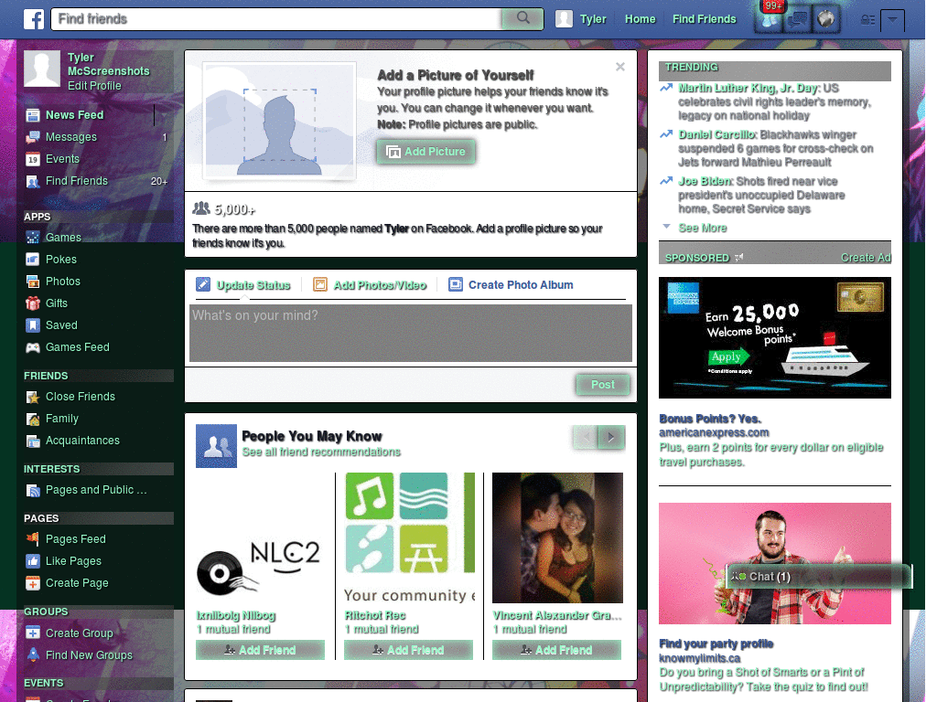
Task: Open the messages icon in top bar
Action: click(798, 19)
